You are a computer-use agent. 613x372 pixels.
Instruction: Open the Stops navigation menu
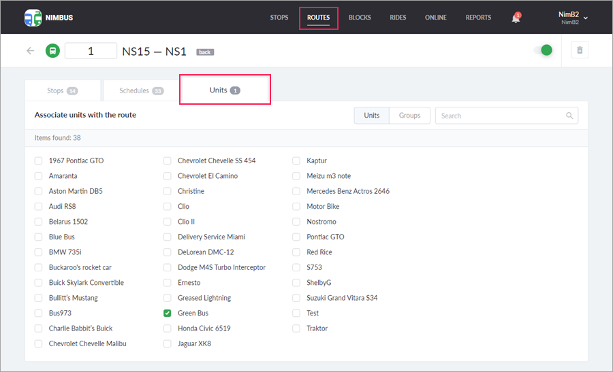279,18
